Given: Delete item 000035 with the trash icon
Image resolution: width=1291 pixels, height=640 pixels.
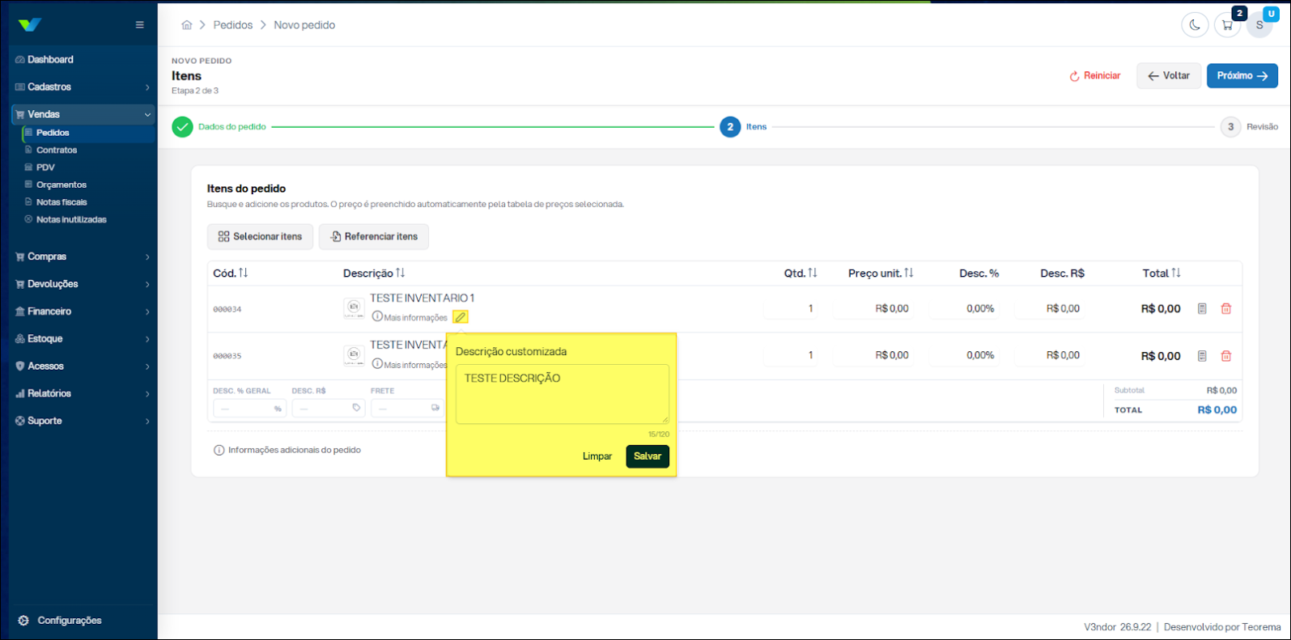Looking at the screenshot, I should click(1226, 356).
